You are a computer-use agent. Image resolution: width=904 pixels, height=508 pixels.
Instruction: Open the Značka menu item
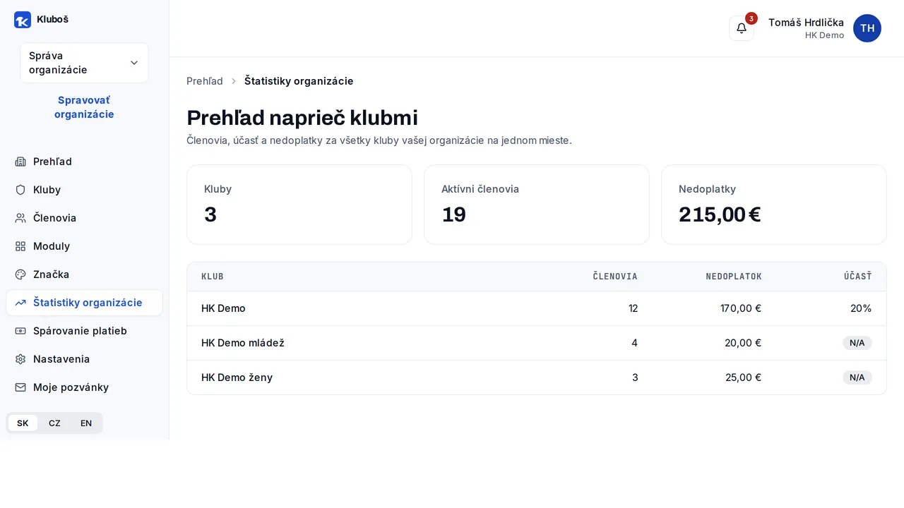[84, 274]
